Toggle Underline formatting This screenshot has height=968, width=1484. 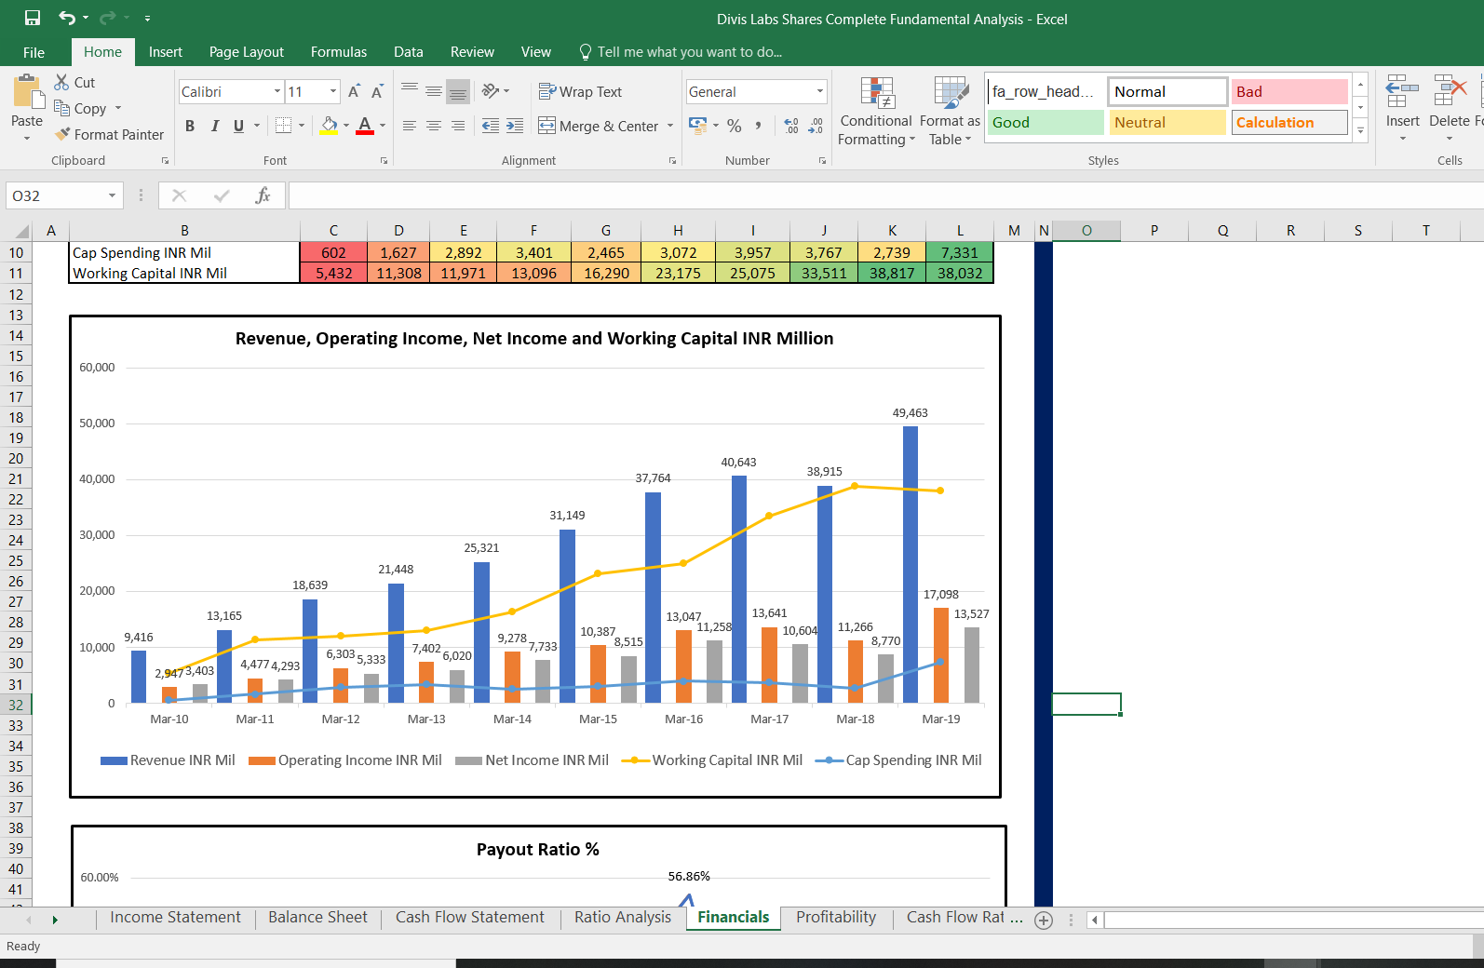(239, 126)
